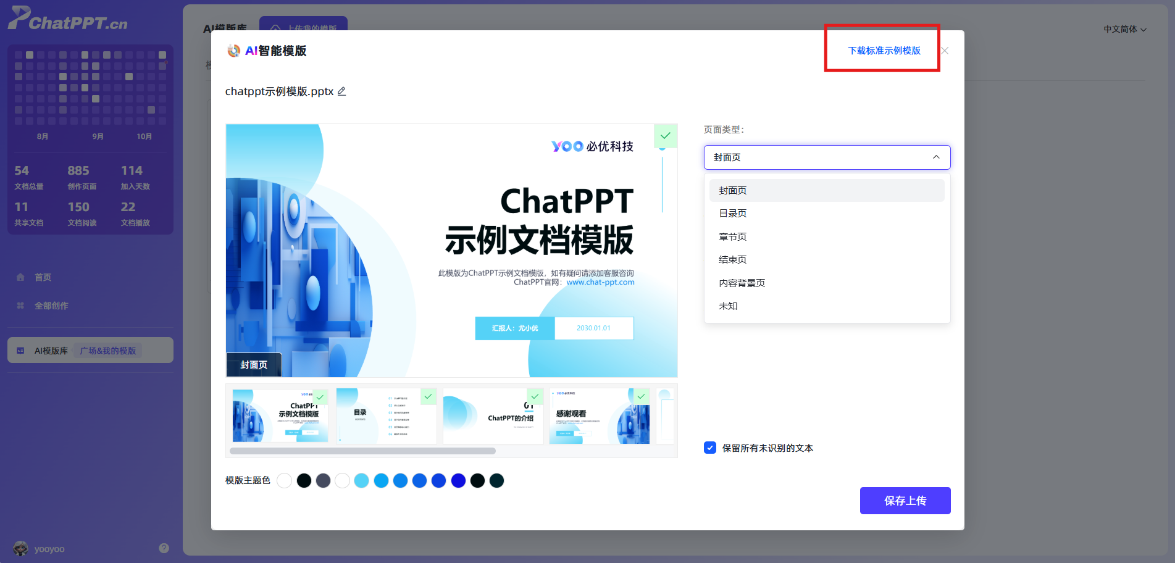Select the 感谢观看 slide thumbnail
The width and height of the screenshot is (1175, 563).
coord(599,416)
